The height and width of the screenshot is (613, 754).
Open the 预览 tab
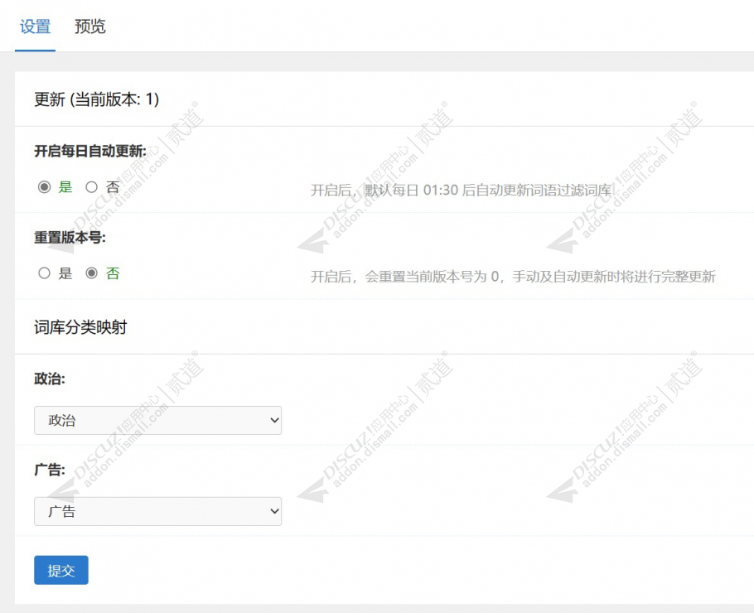coord(90,27)
